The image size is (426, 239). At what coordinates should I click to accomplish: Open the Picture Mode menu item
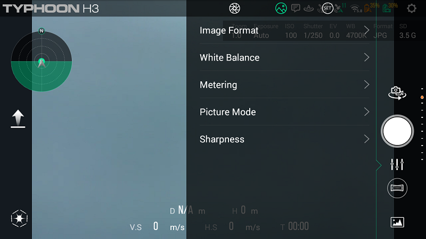click(227, 112)
